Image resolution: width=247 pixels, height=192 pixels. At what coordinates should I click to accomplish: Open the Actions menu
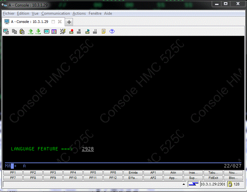coord(79,13)
